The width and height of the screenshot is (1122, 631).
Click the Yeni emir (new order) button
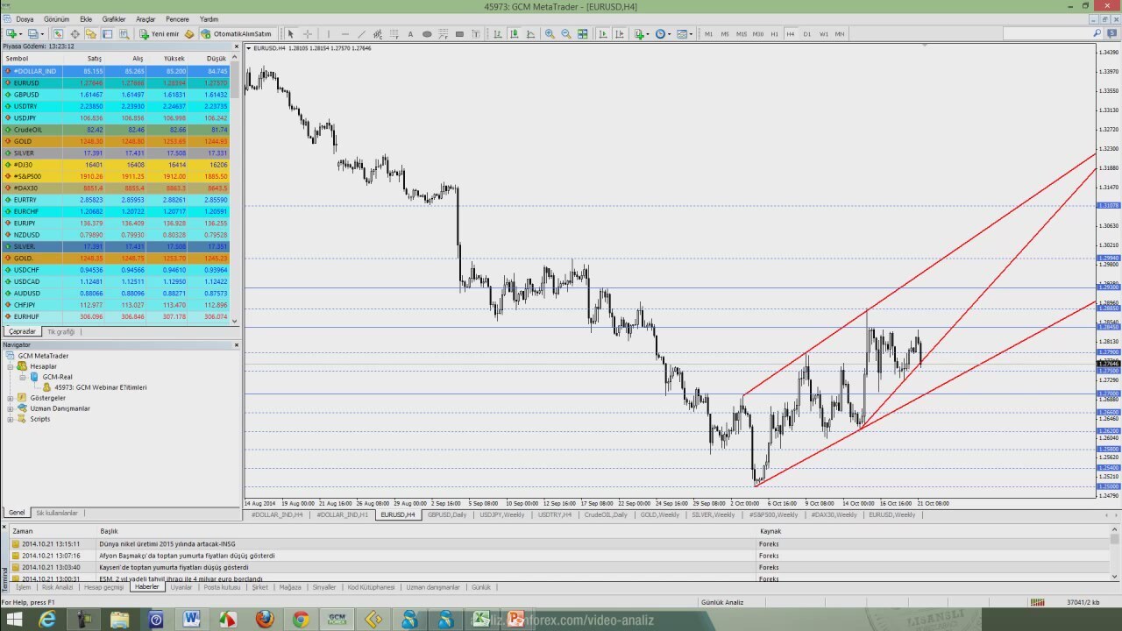160,34
